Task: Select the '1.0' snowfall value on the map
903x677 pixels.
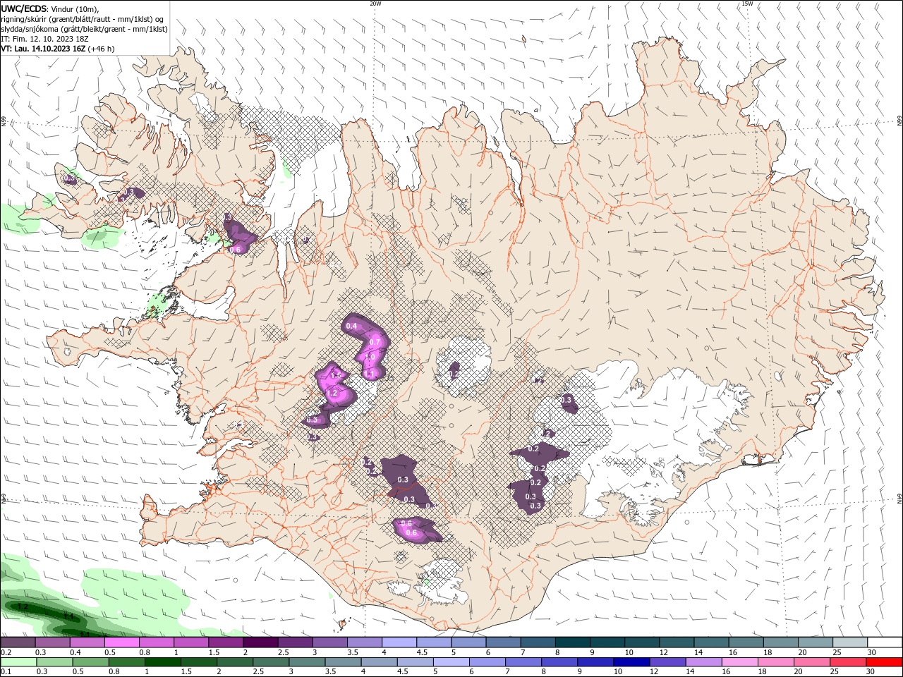Action: tap(370, 358)
